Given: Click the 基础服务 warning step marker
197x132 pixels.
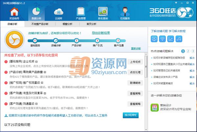Looking at the screenshot, I should point(35,41).
